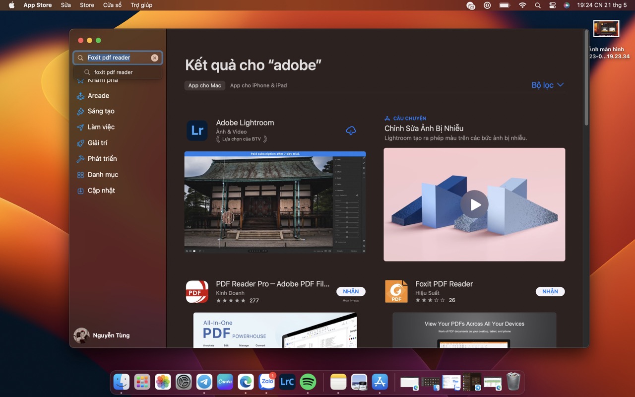Open the Sáng tạo category
This screenshot has height=397, width=635.
click(101, 111)
